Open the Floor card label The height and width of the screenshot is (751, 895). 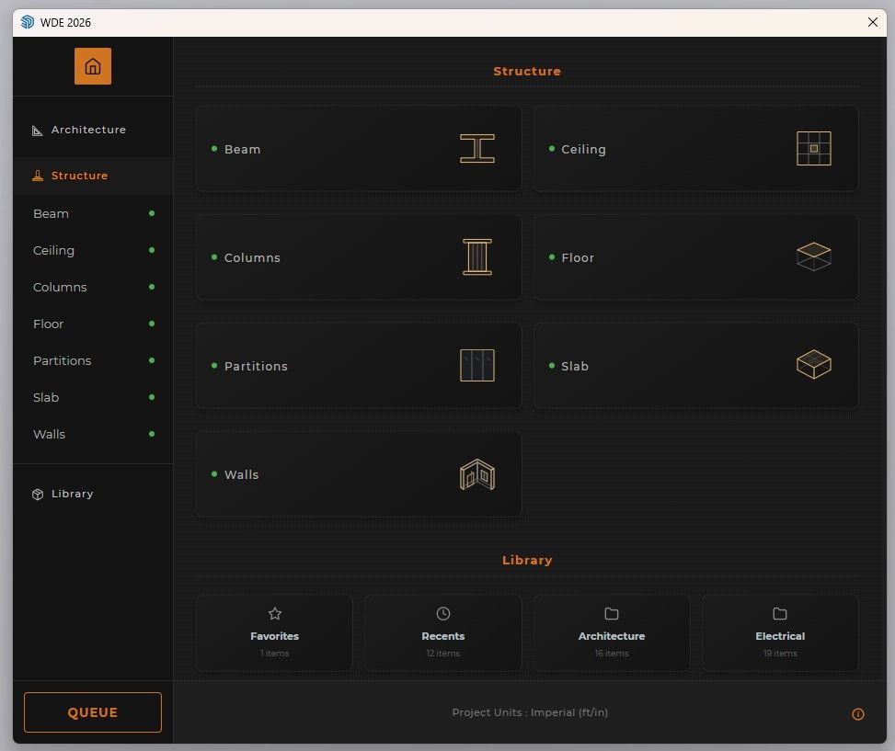[578, 257]
